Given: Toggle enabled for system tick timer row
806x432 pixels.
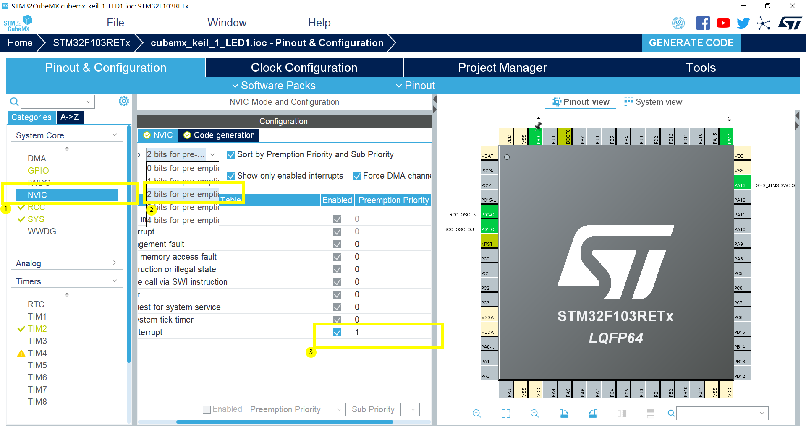Looking at the screenshot, I should pyautogui.click(x=337, y=320).
